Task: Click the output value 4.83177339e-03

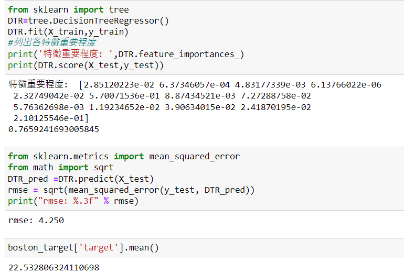Action: click(x=270, y=85)
